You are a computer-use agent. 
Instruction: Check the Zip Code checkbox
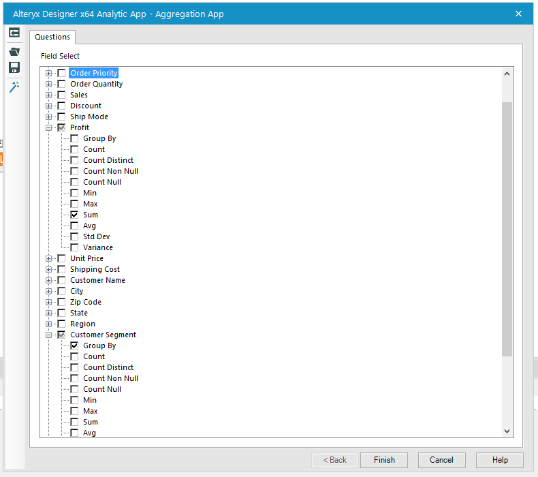point(62,302)
